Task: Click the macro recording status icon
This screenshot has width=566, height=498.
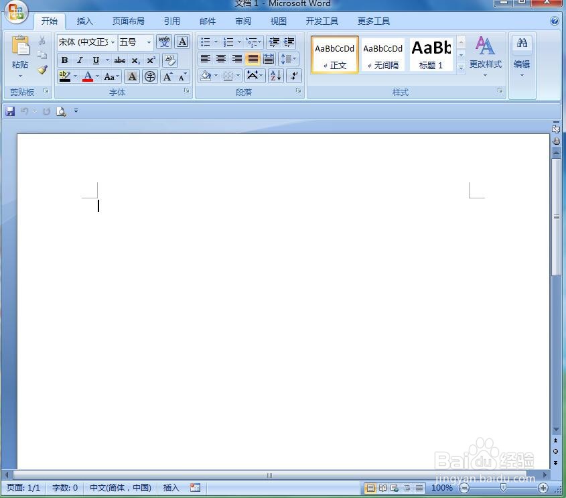Action: click(x=196, y=488)
